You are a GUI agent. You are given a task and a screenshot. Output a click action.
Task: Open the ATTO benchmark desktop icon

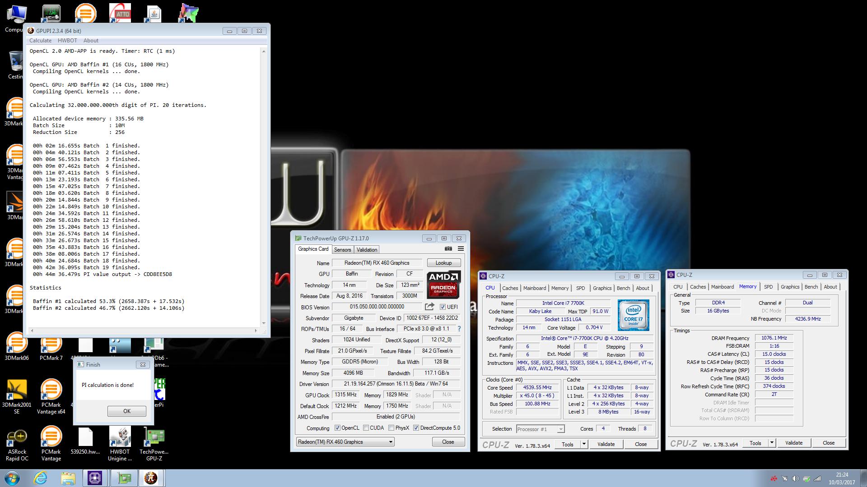click(x=120, y=13)
